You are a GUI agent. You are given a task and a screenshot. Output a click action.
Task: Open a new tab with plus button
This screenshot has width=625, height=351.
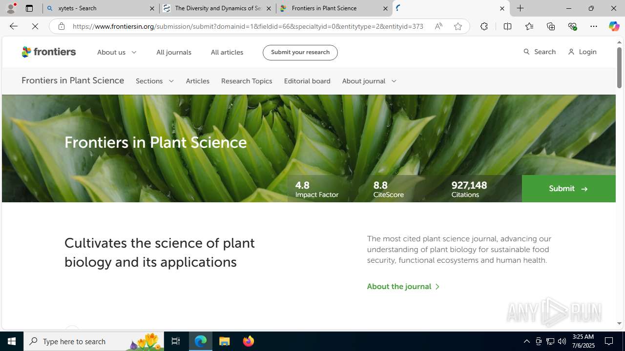[521, 8]
